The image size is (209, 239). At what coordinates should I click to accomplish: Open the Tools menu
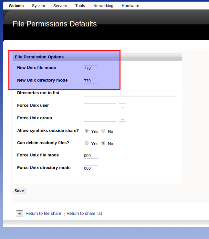[80, 6]
